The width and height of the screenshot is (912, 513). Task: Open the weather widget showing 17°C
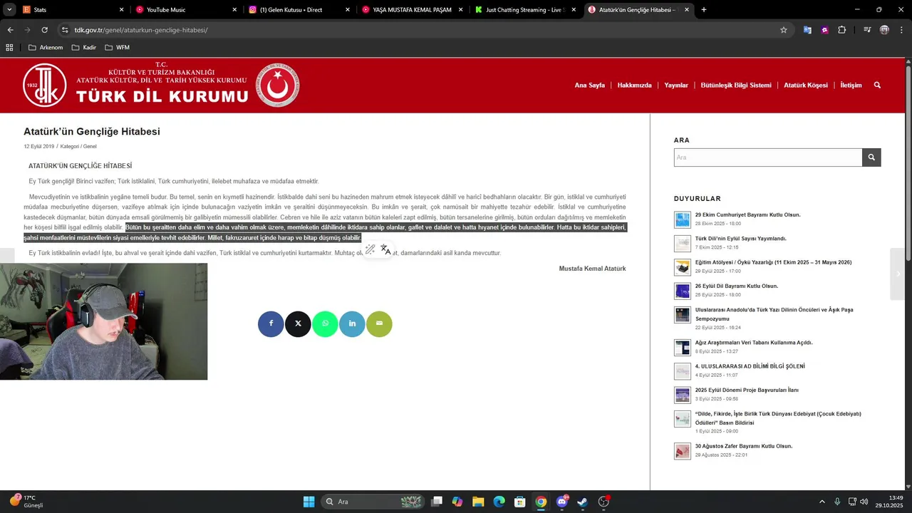26,502
